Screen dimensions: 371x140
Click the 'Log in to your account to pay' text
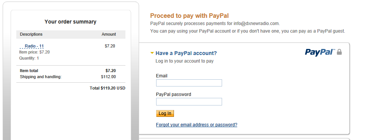tap(185, 61)
